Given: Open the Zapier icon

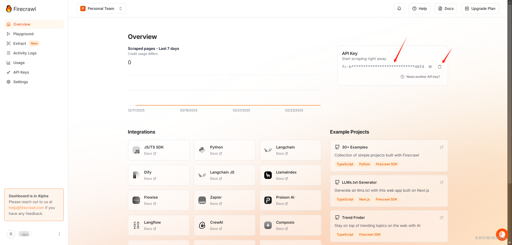Looking at the screenshot, I should tap(202, 200).
